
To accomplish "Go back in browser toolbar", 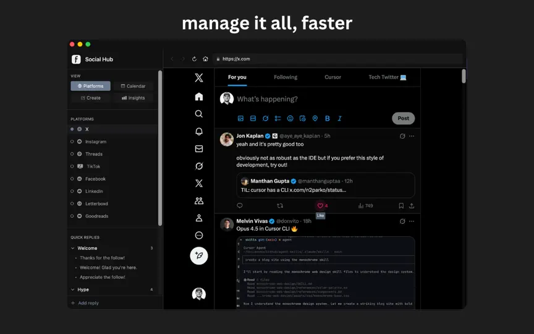I will pyautogui.click(x=172, y=59).
